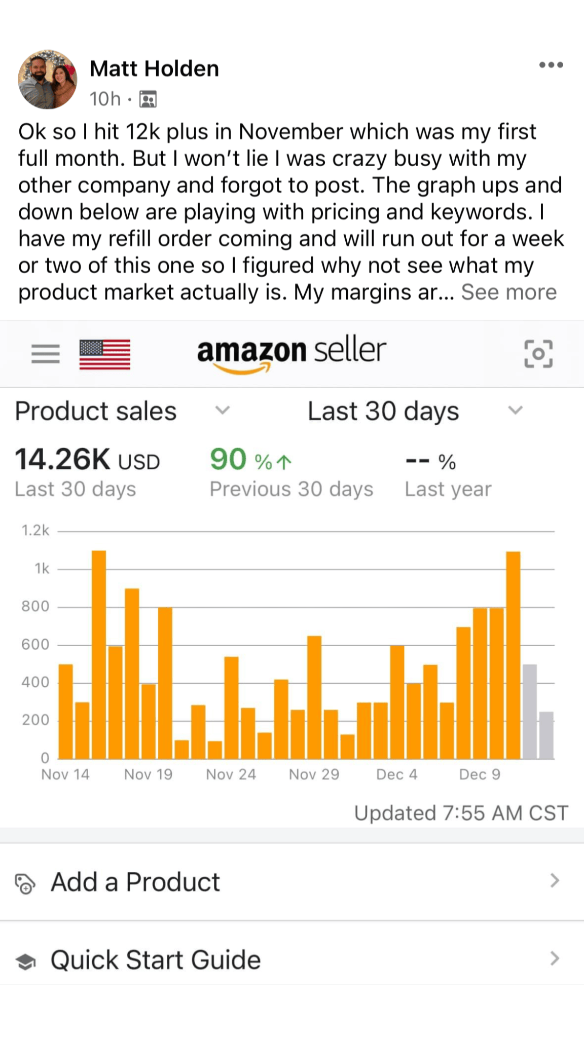This screenshot has height=1038, width=584.
Task: Expand the Quick Start Guide chevron
Action: pos(555,958)
